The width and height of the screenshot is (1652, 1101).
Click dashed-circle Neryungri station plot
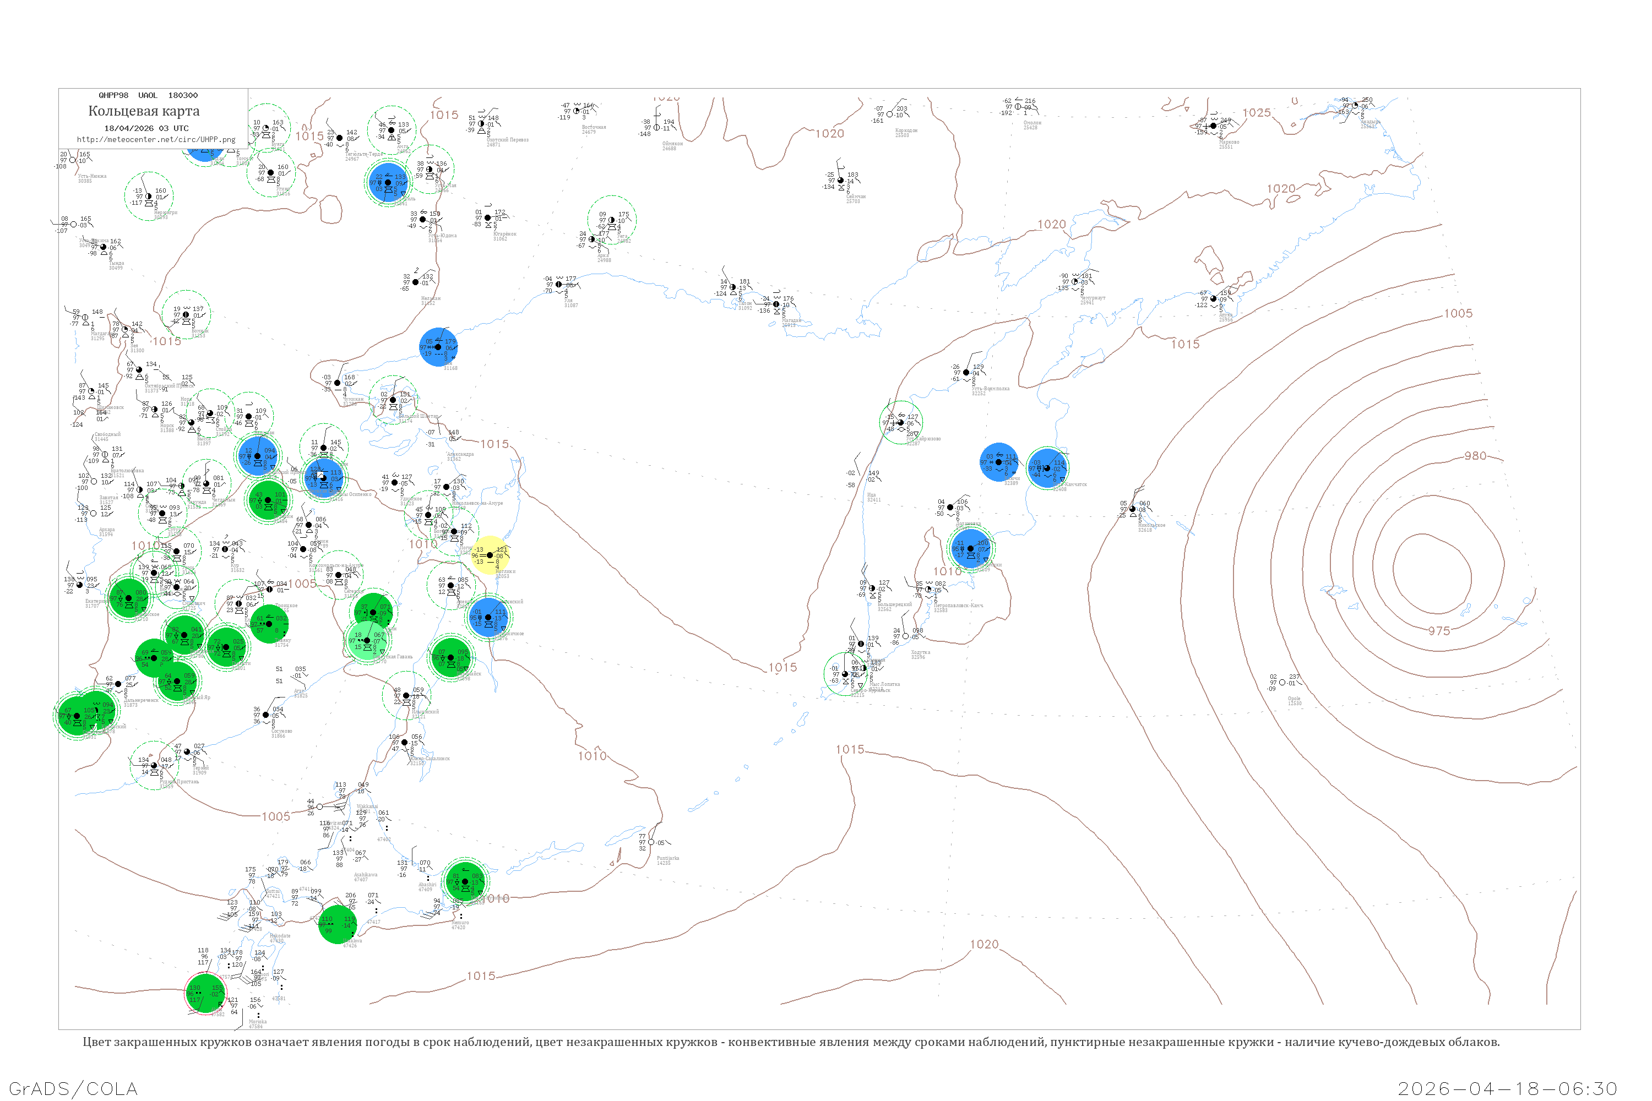coord(148,196)
